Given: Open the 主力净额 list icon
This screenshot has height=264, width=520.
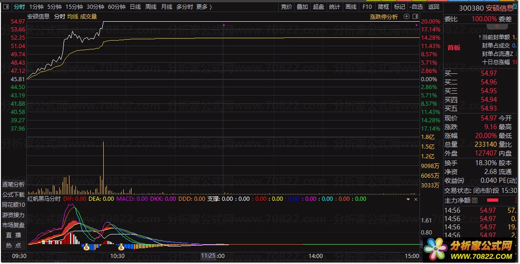Looking at the screenshot, I should [x=475, y=200].
